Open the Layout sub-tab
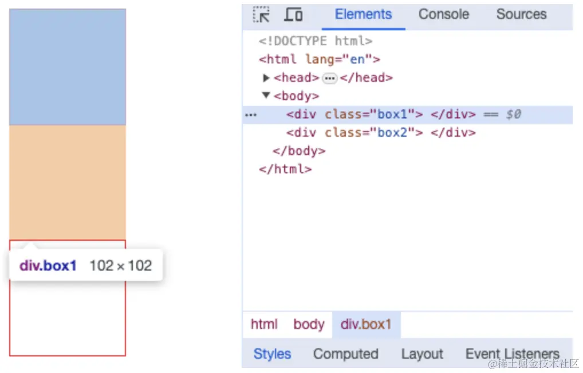Viewport: 583px width, 373px height. pyautogui.click(x=422, y=354)
